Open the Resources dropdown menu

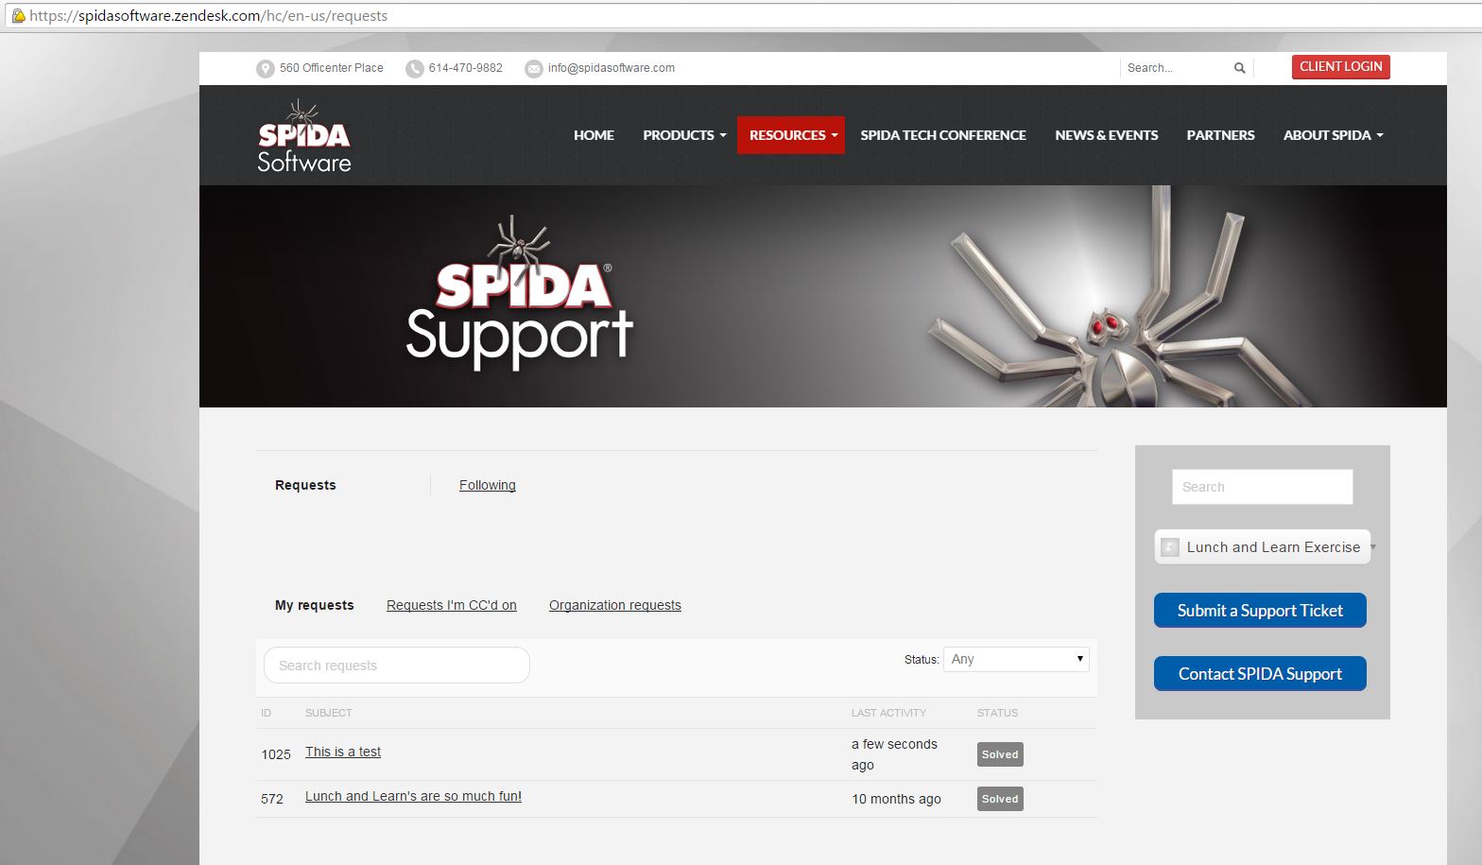click(x=791, y=135)
